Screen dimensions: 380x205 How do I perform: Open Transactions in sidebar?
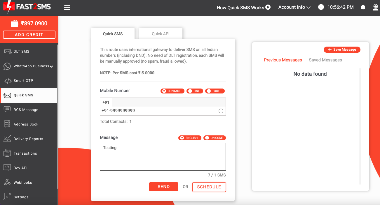coord(29,153)
